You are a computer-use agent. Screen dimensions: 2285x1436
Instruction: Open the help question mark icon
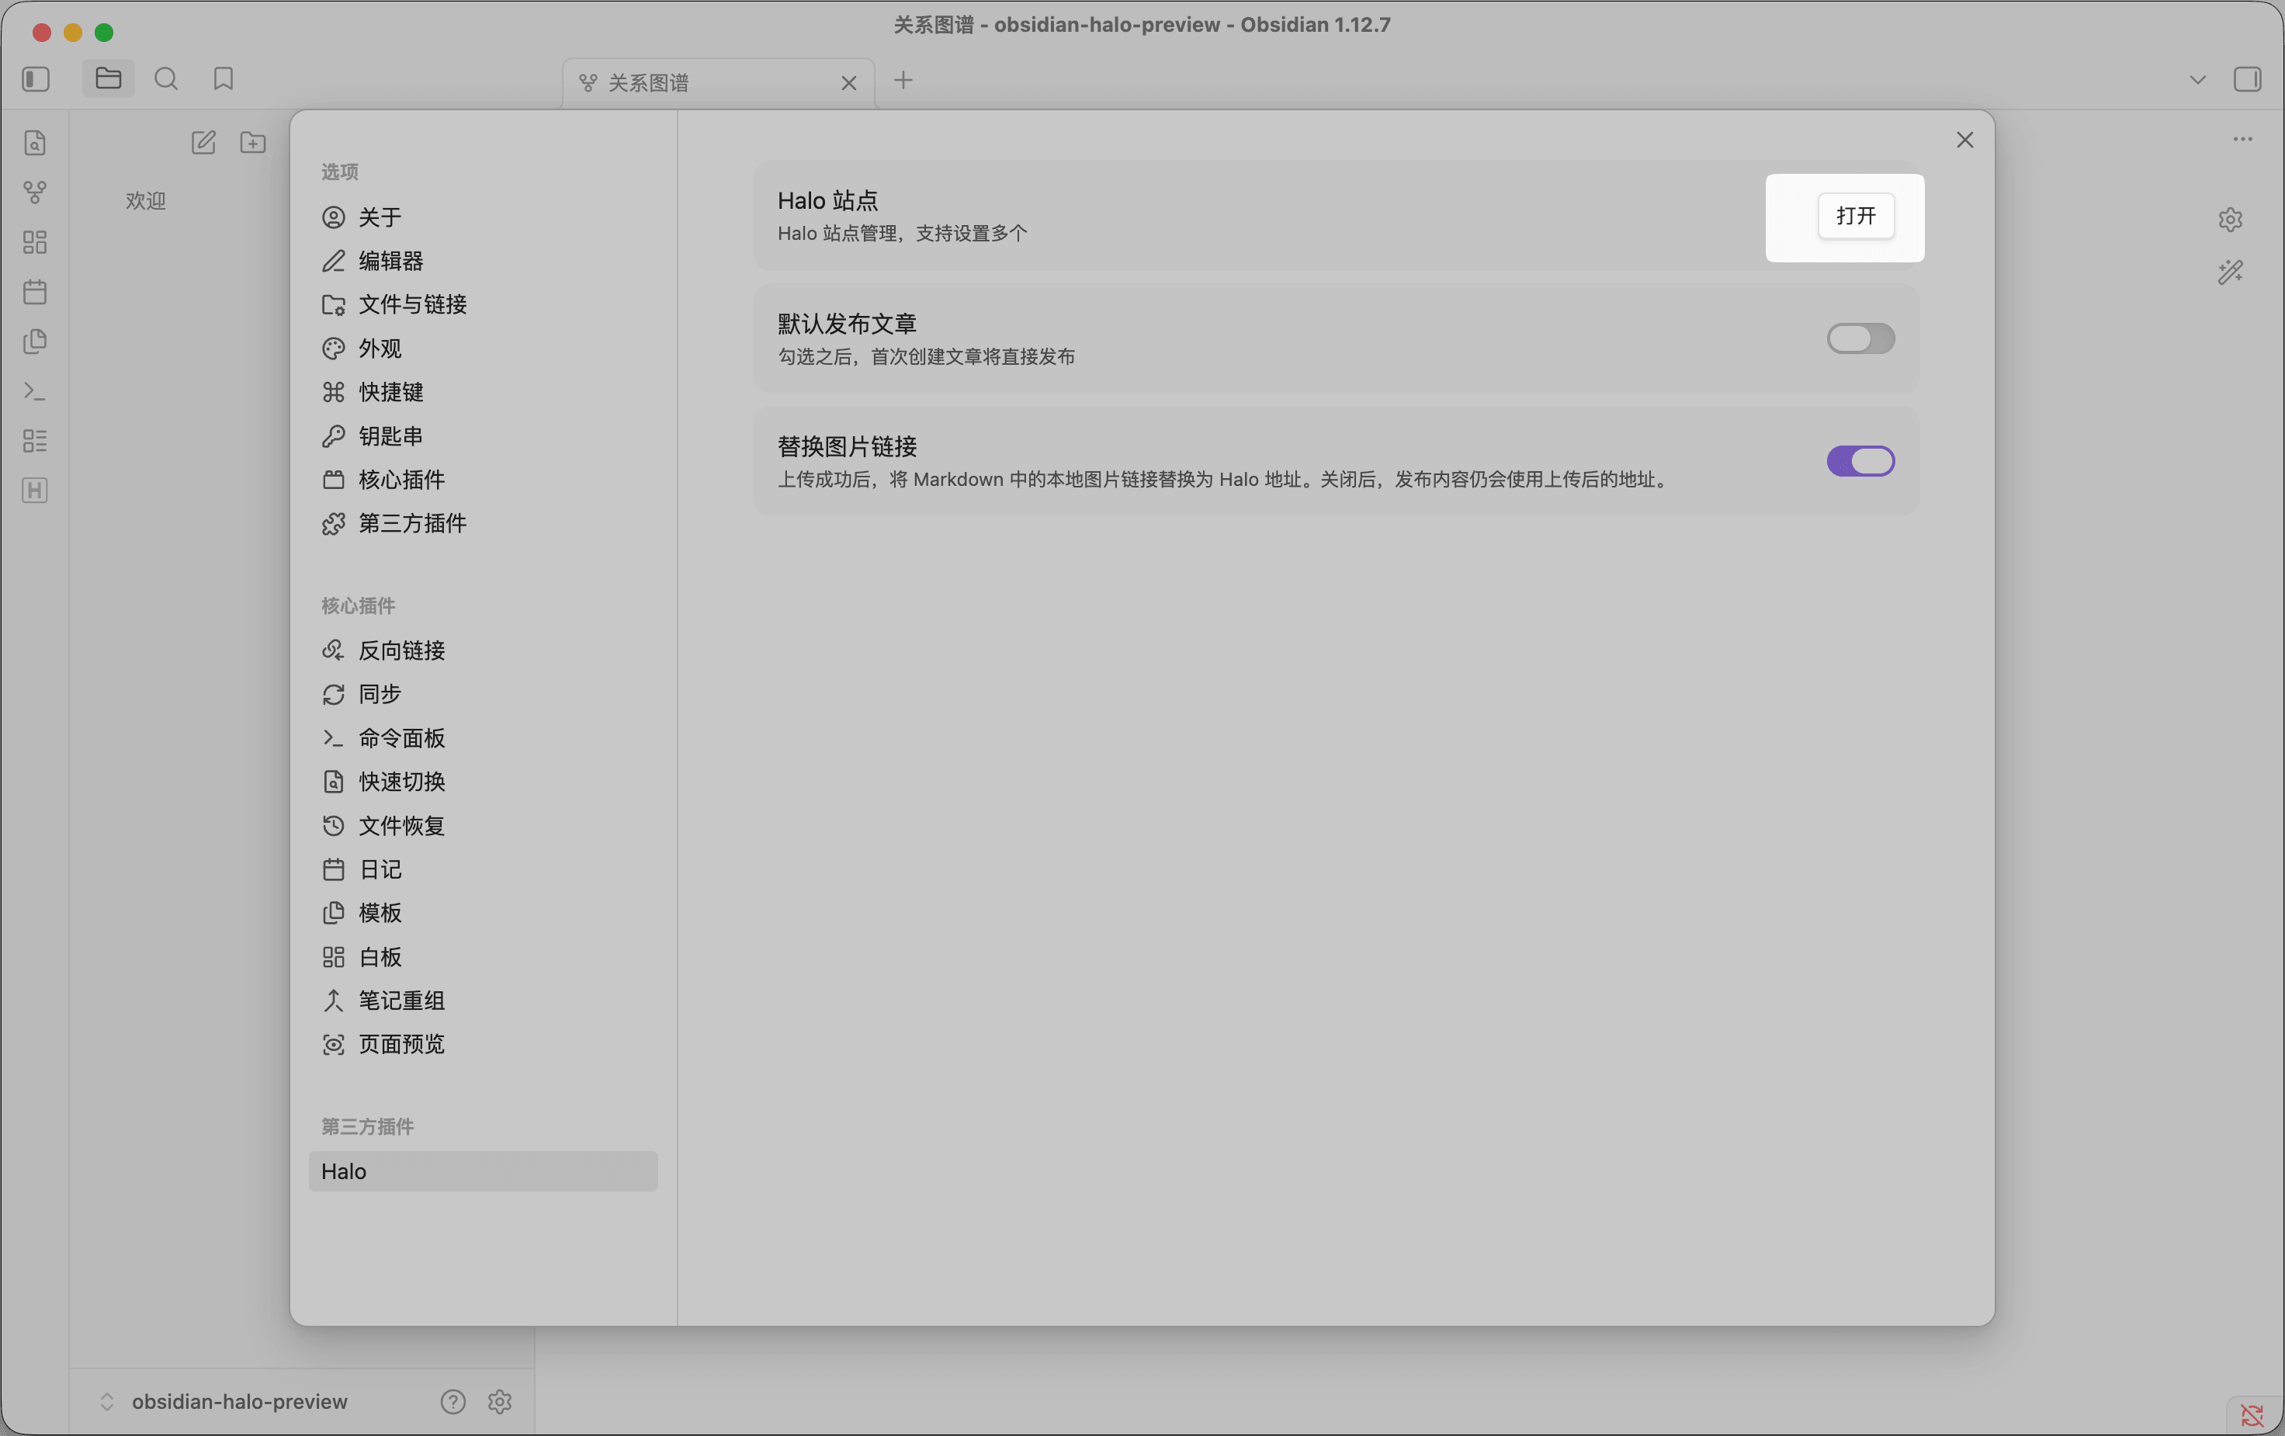click(452, 1401)
